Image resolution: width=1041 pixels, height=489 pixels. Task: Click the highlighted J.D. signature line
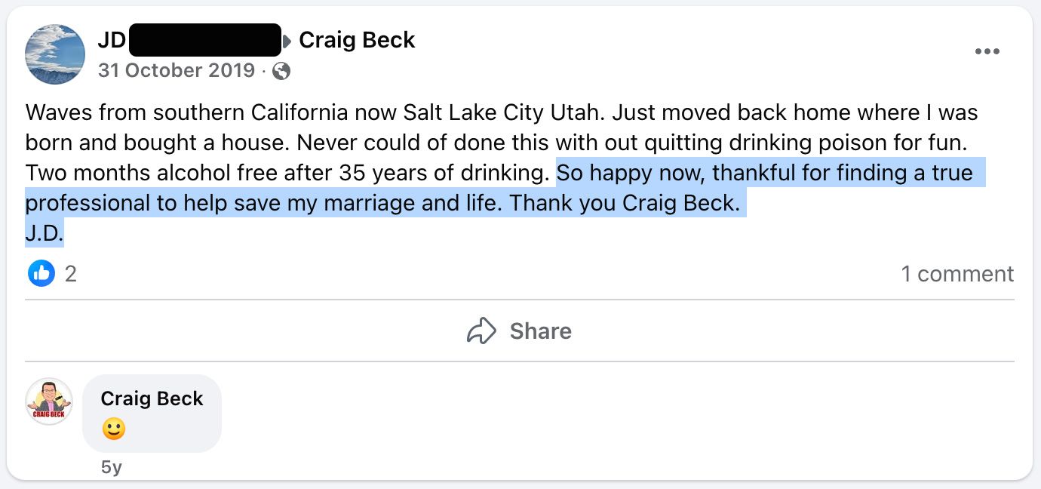44,233
